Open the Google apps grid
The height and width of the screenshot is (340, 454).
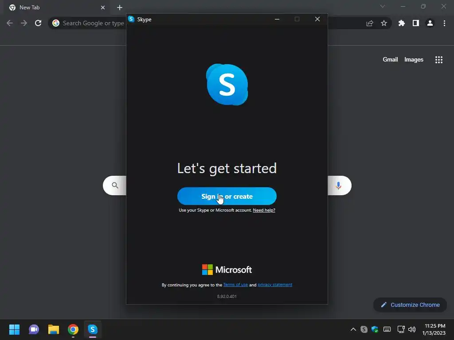point(439,60)
